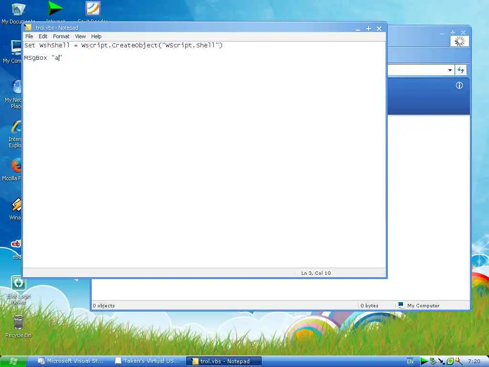The height and width of the screenshot is (367, 489).
Task: Click the Notepad title bar notepad icon
Action: [x=28, y=27]
